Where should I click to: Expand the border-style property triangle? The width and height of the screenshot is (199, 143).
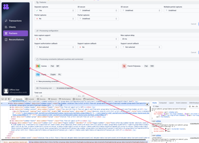[166, 129]
